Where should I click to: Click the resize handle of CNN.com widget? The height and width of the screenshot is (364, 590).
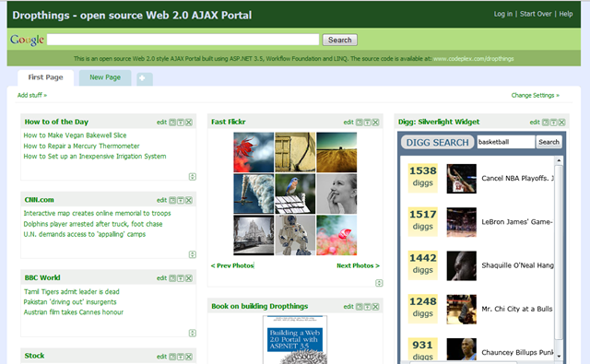click(x=193, y=254)
